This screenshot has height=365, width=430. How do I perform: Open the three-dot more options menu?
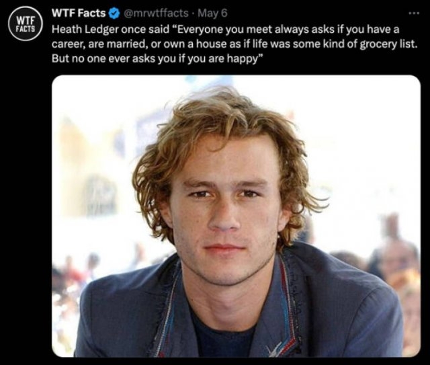click(414, 13)
